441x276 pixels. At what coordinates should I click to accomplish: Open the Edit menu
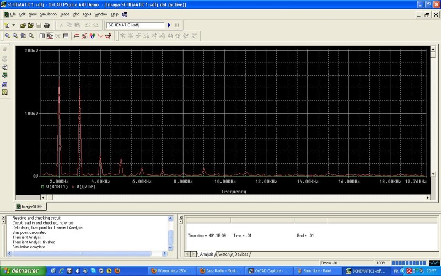(22, 14)
